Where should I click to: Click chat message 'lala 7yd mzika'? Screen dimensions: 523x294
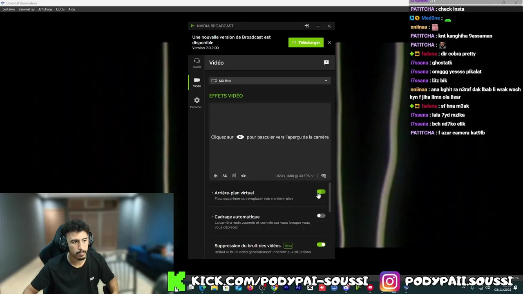(448, 115)
